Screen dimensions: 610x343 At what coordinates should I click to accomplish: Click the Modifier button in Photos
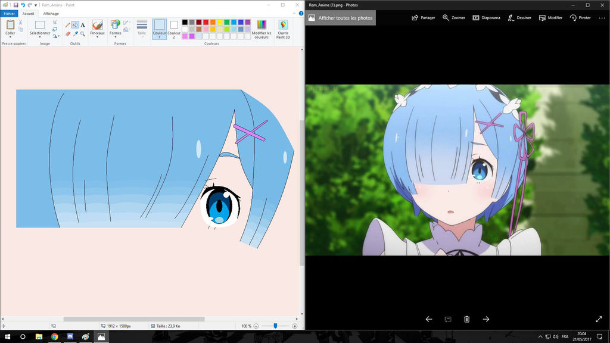pyautogui.click(x=550, y=18)
